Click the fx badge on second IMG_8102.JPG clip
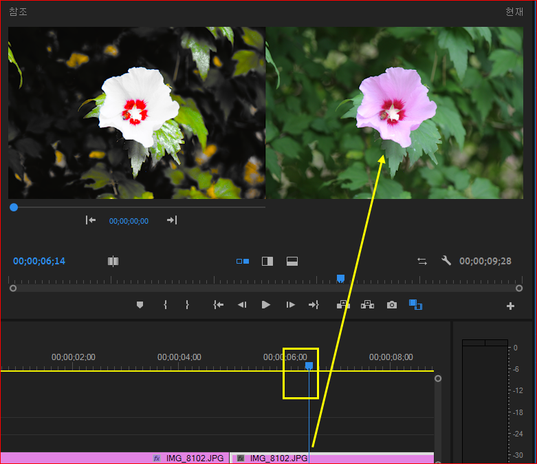The image size is (537, 464). [x=241, y=458]
